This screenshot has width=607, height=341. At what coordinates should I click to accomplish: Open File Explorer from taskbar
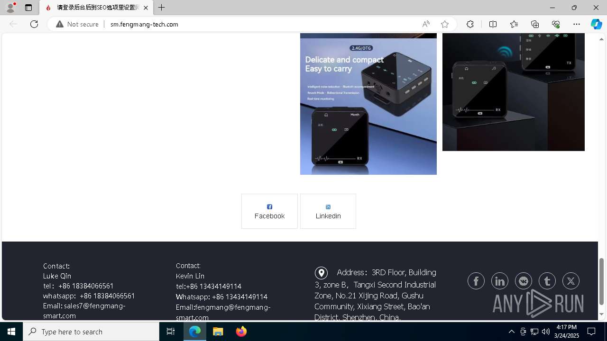pyautogui.click(x=218, y=332)
